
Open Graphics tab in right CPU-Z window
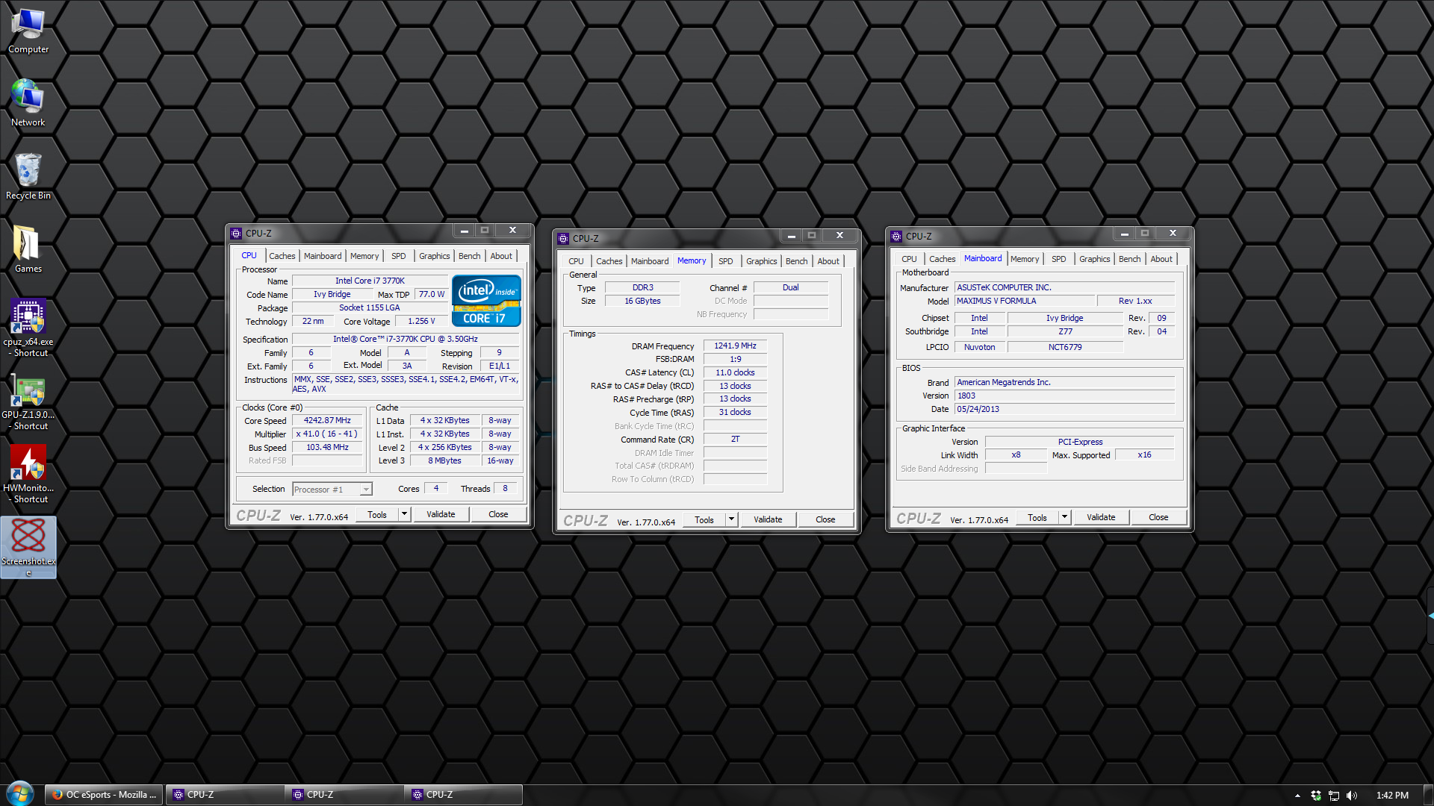(x=1095, y=259)
